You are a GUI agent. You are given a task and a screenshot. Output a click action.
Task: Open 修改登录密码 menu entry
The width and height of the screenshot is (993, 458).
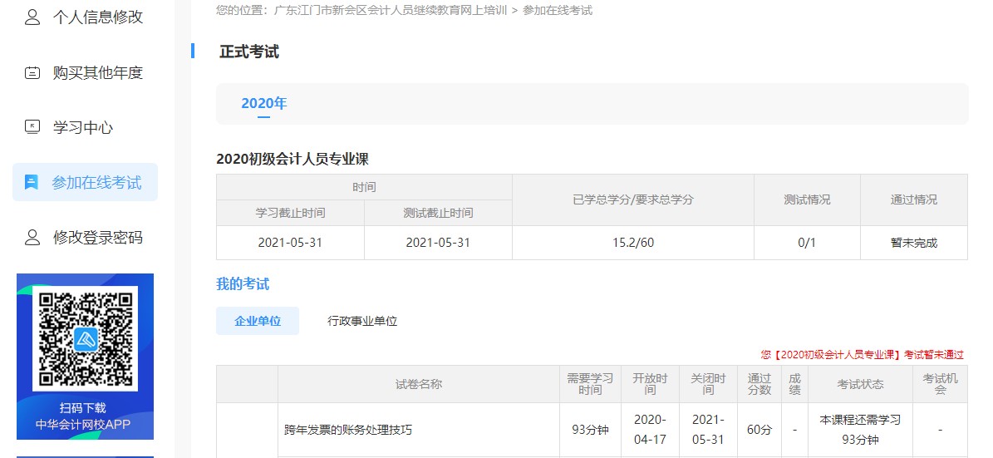(x=98, y=238)
